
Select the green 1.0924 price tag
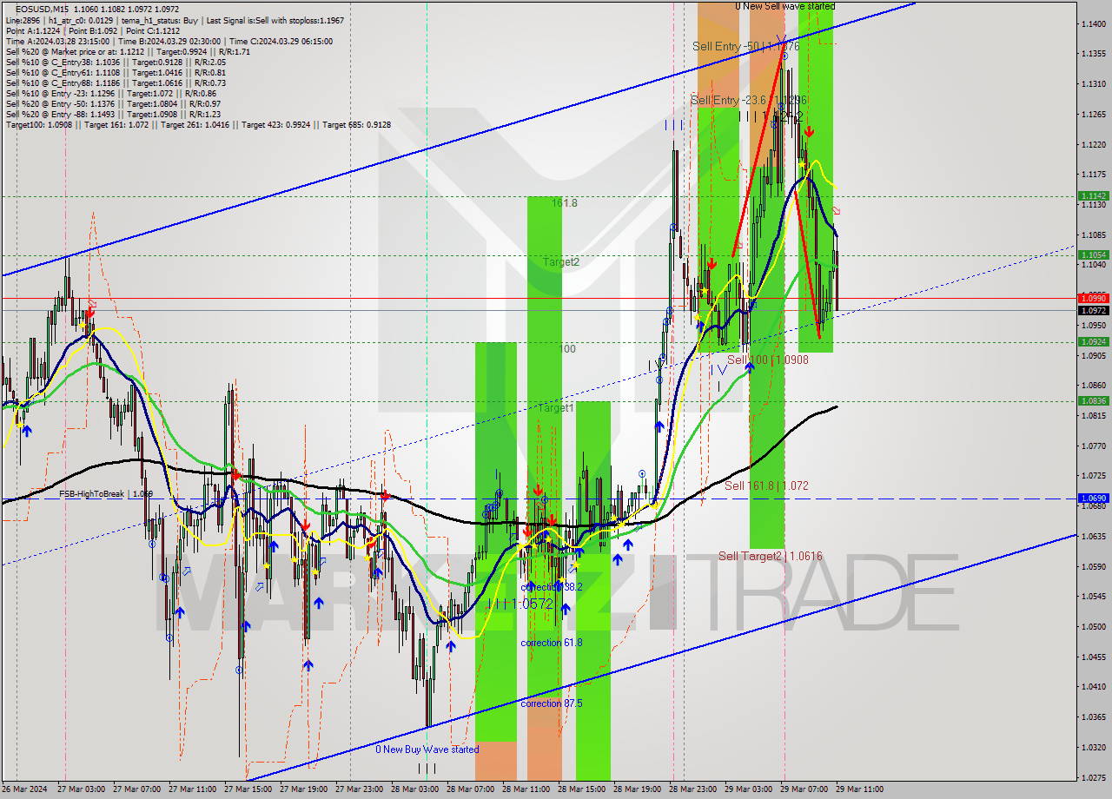[1093, 341]
